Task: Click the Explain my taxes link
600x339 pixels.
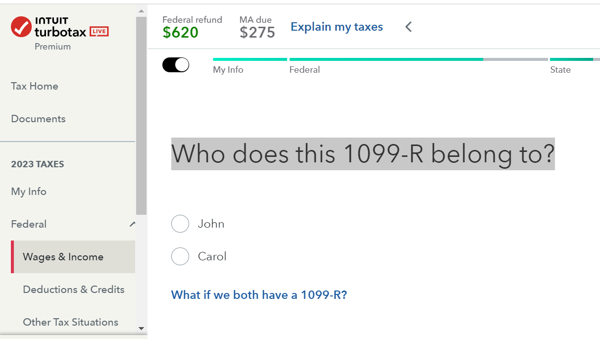Action: pyautogui.click(x=337, y=27)
